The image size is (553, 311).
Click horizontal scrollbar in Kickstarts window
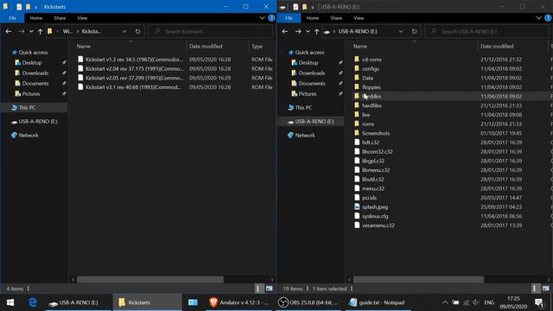click(150, 280)
